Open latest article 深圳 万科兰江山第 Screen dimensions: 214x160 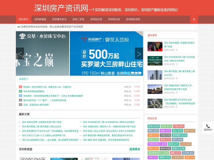[x=44, y=135]
